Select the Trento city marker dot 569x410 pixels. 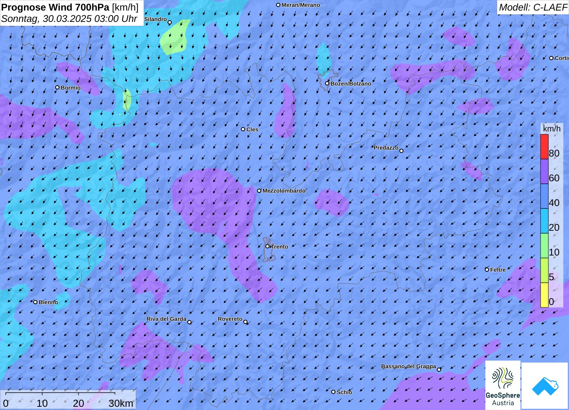(267, 246)
